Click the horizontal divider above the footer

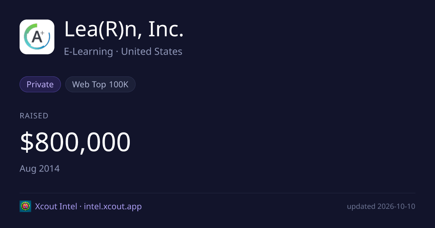(217, 193)
